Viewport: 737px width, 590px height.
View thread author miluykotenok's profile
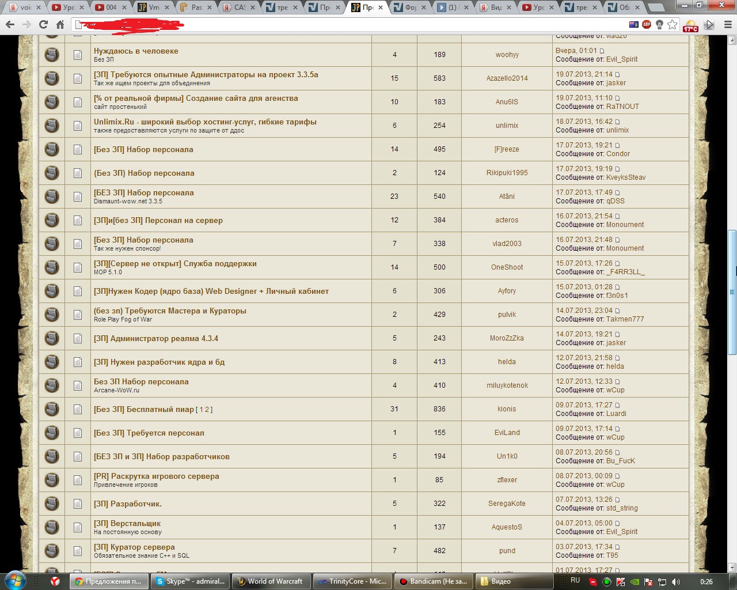click(x=507, y=385)
